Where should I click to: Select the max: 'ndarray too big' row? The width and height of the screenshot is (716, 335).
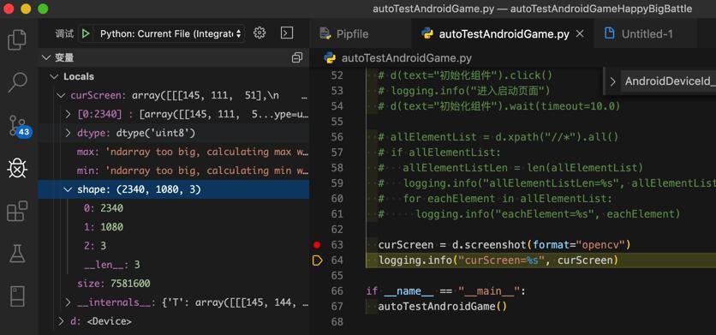click(x=174, y=152)
